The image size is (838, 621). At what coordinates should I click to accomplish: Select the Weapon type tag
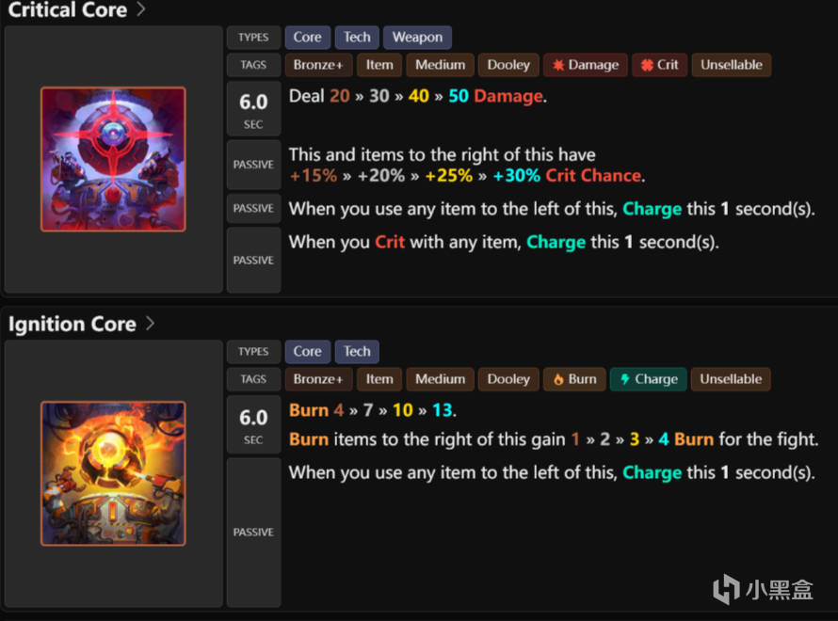tap(417, 38)
